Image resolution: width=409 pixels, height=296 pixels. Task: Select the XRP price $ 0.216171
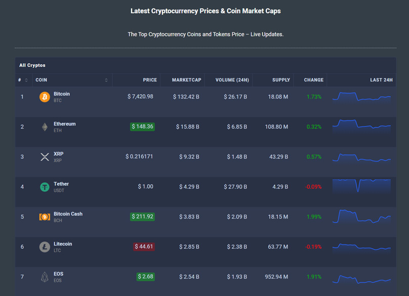(139, 156)
